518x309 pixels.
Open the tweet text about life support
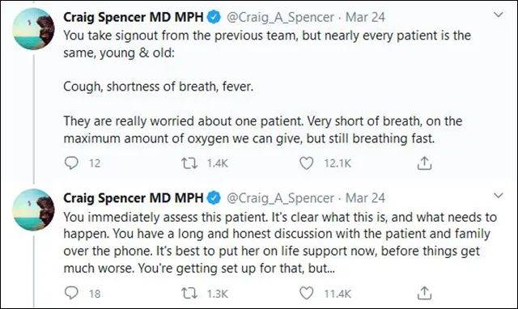tap(280, 243)
